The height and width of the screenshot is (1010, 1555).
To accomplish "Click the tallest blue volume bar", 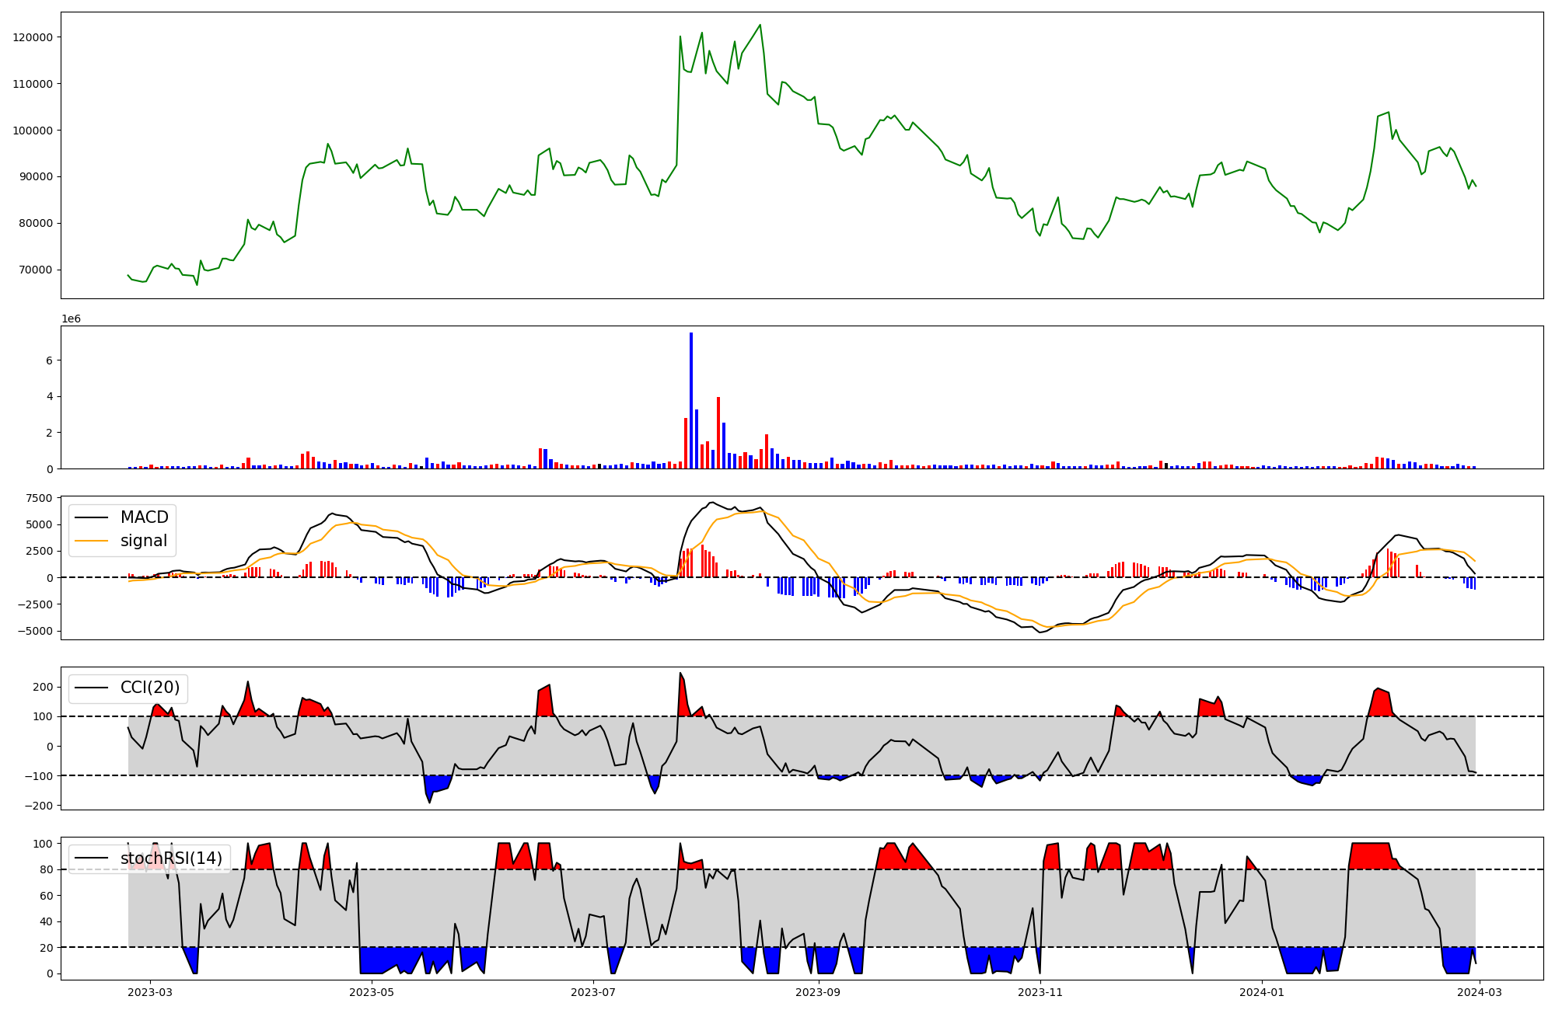I will [691, 400].
